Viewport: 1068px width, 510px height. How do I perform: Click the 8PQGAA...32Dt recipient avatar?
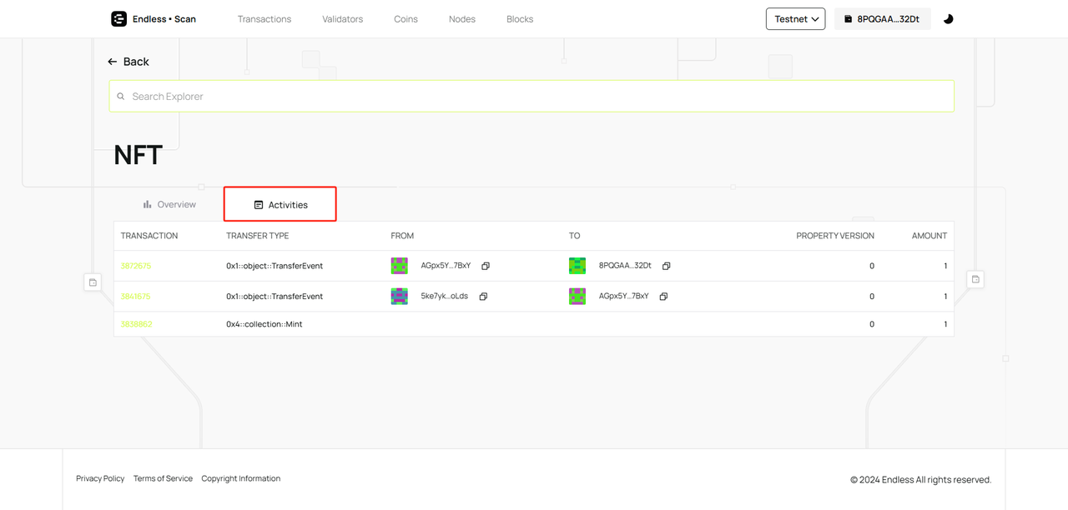577,266
